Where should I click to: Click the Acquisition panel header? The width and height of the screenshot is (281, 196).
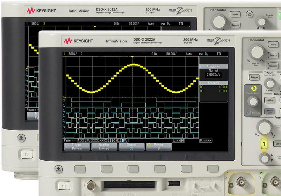click(x=214, y=66)
